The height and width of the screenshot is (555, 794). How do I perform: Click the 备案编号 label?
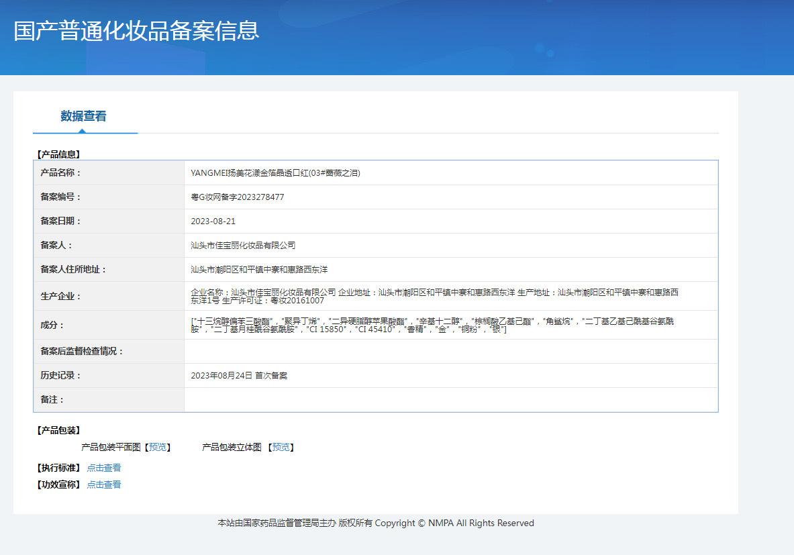pyautogui.click(x=60, y=197)
